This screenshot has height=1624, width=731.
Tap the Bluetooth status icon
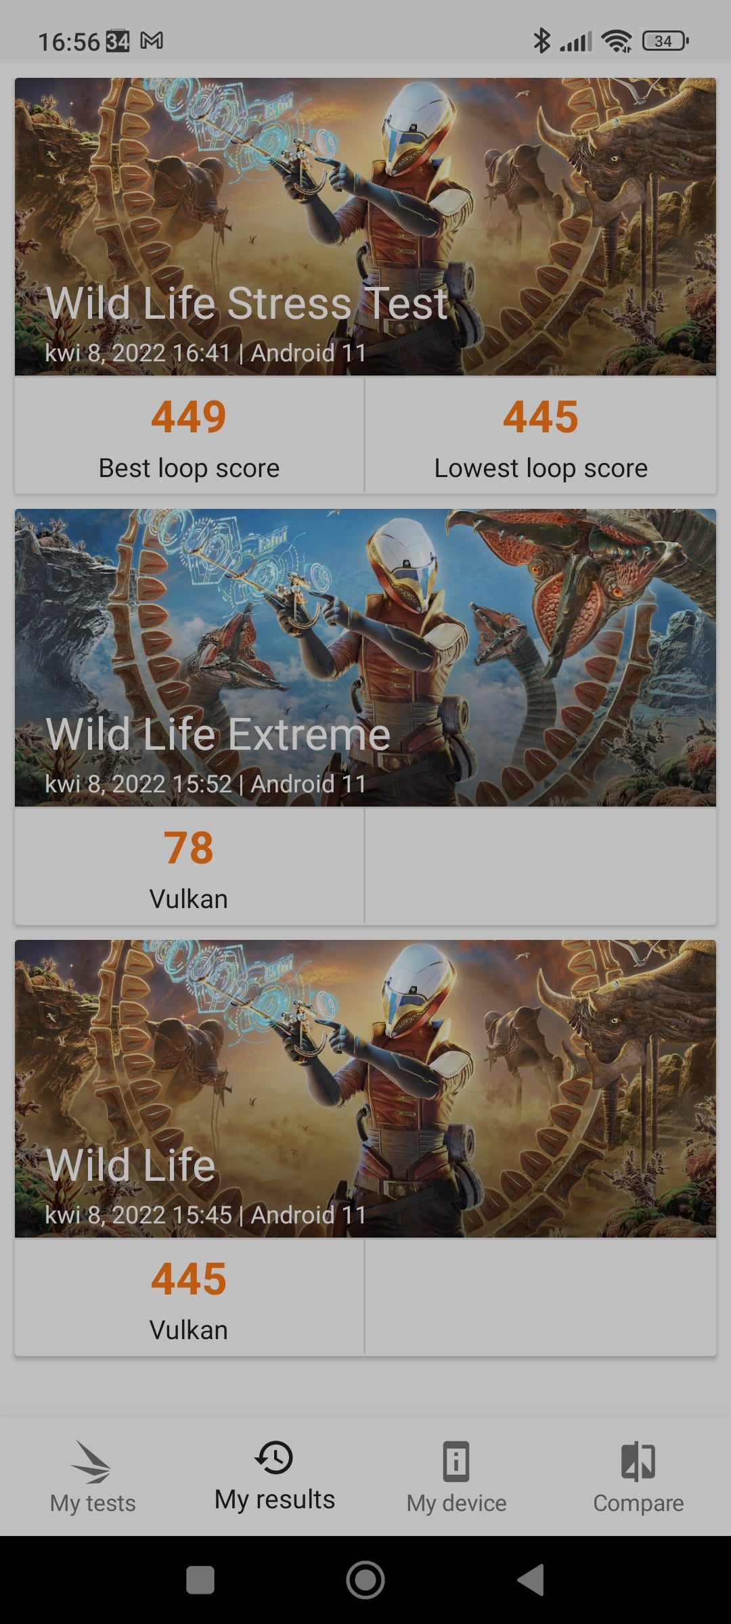(x=541, y=41)
